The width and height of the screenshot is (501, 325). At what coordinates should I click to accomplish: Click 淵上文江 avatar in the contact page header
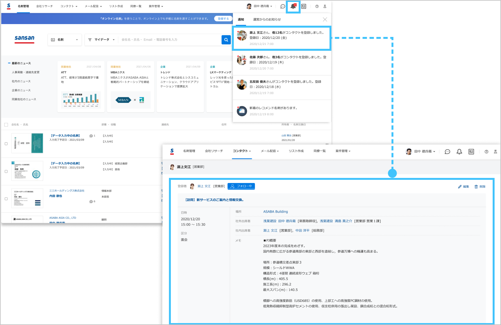(172, 167)
